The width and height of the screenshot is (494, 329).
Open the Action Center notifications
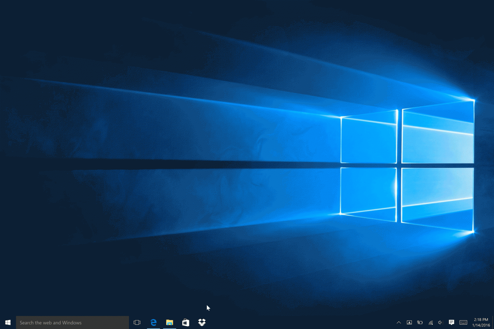(451, 323)
